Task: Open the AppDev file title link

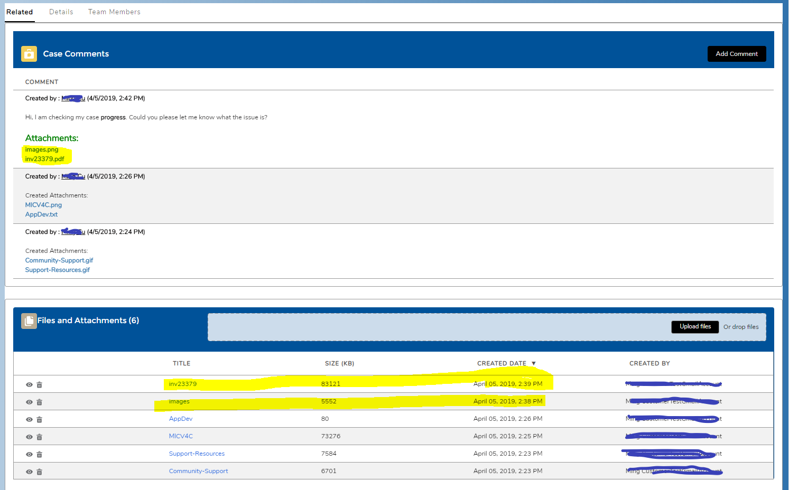Action: (181, 419)
